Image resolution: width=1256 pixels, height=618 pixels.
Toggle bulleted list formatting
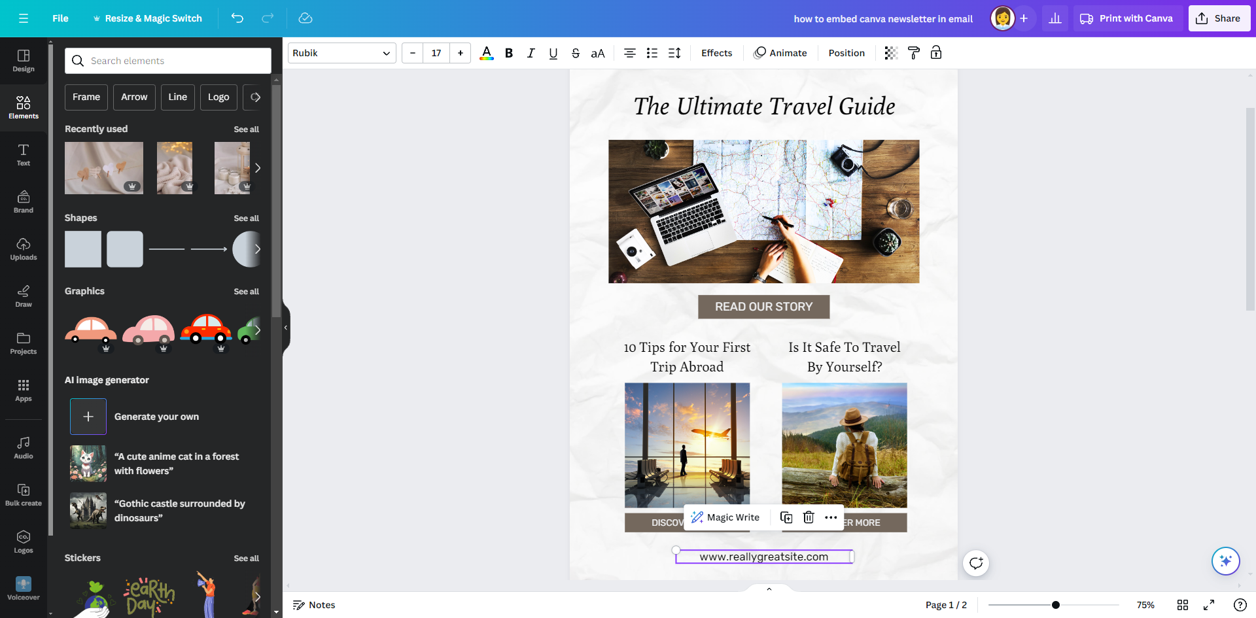[x=652, y=53]
